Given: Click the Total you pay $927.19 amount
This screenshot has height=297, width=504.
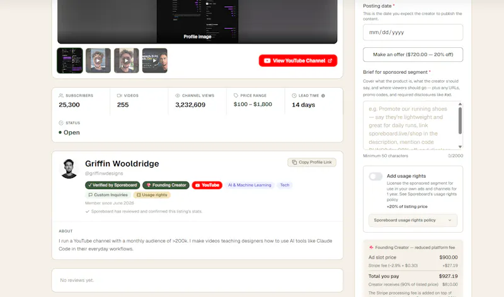Looking at the screenshot, I should click(448, 276).
